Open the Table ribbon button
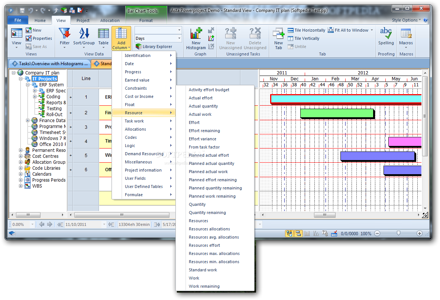 103,38
